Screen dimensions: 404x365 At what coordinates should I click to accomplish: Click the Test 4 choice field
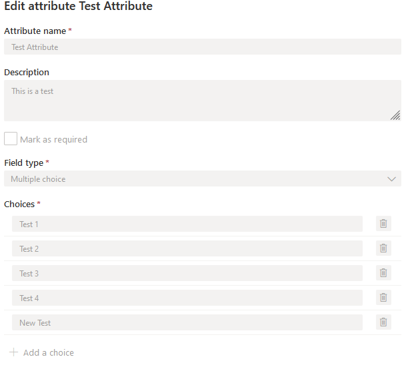(187, 298)
